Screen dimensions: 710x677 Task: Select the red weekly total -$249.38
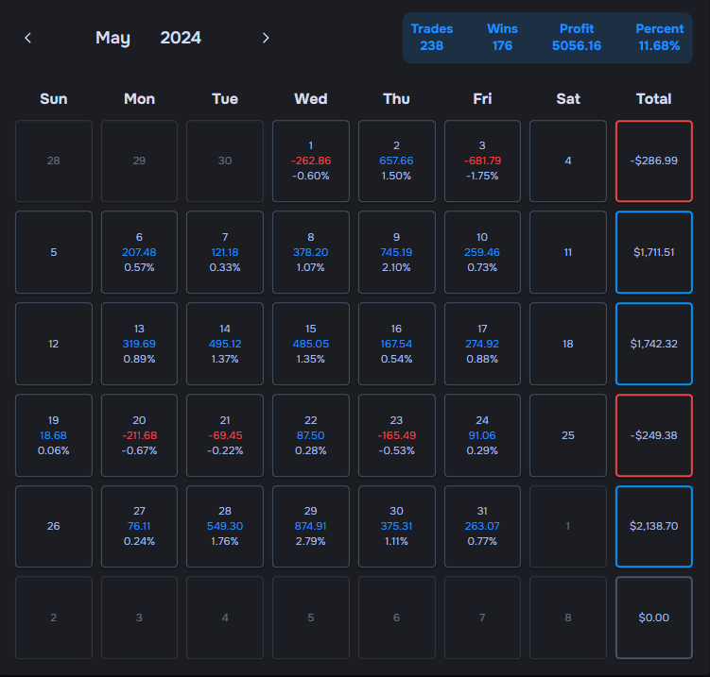tap(653, 435)
